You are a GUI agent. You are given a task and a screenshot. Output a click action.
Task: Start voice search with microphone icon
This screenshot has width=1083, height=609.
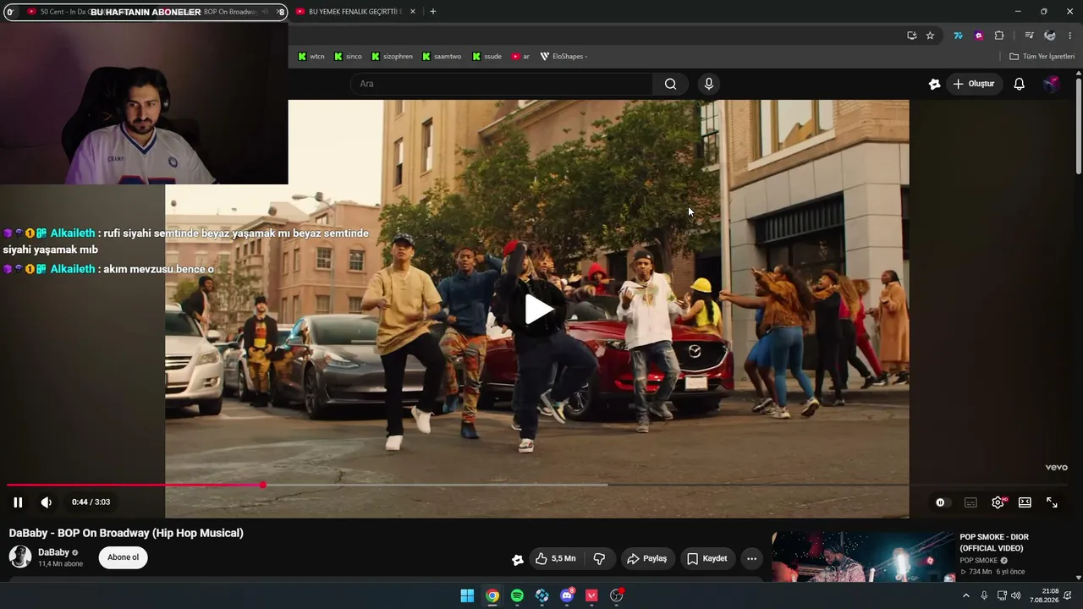[709, 84]
